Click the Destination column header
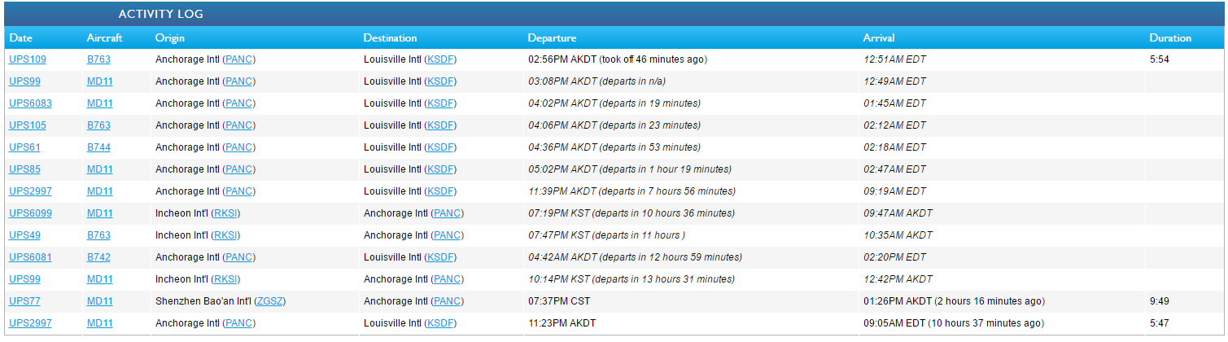 (x=390, y=38)
